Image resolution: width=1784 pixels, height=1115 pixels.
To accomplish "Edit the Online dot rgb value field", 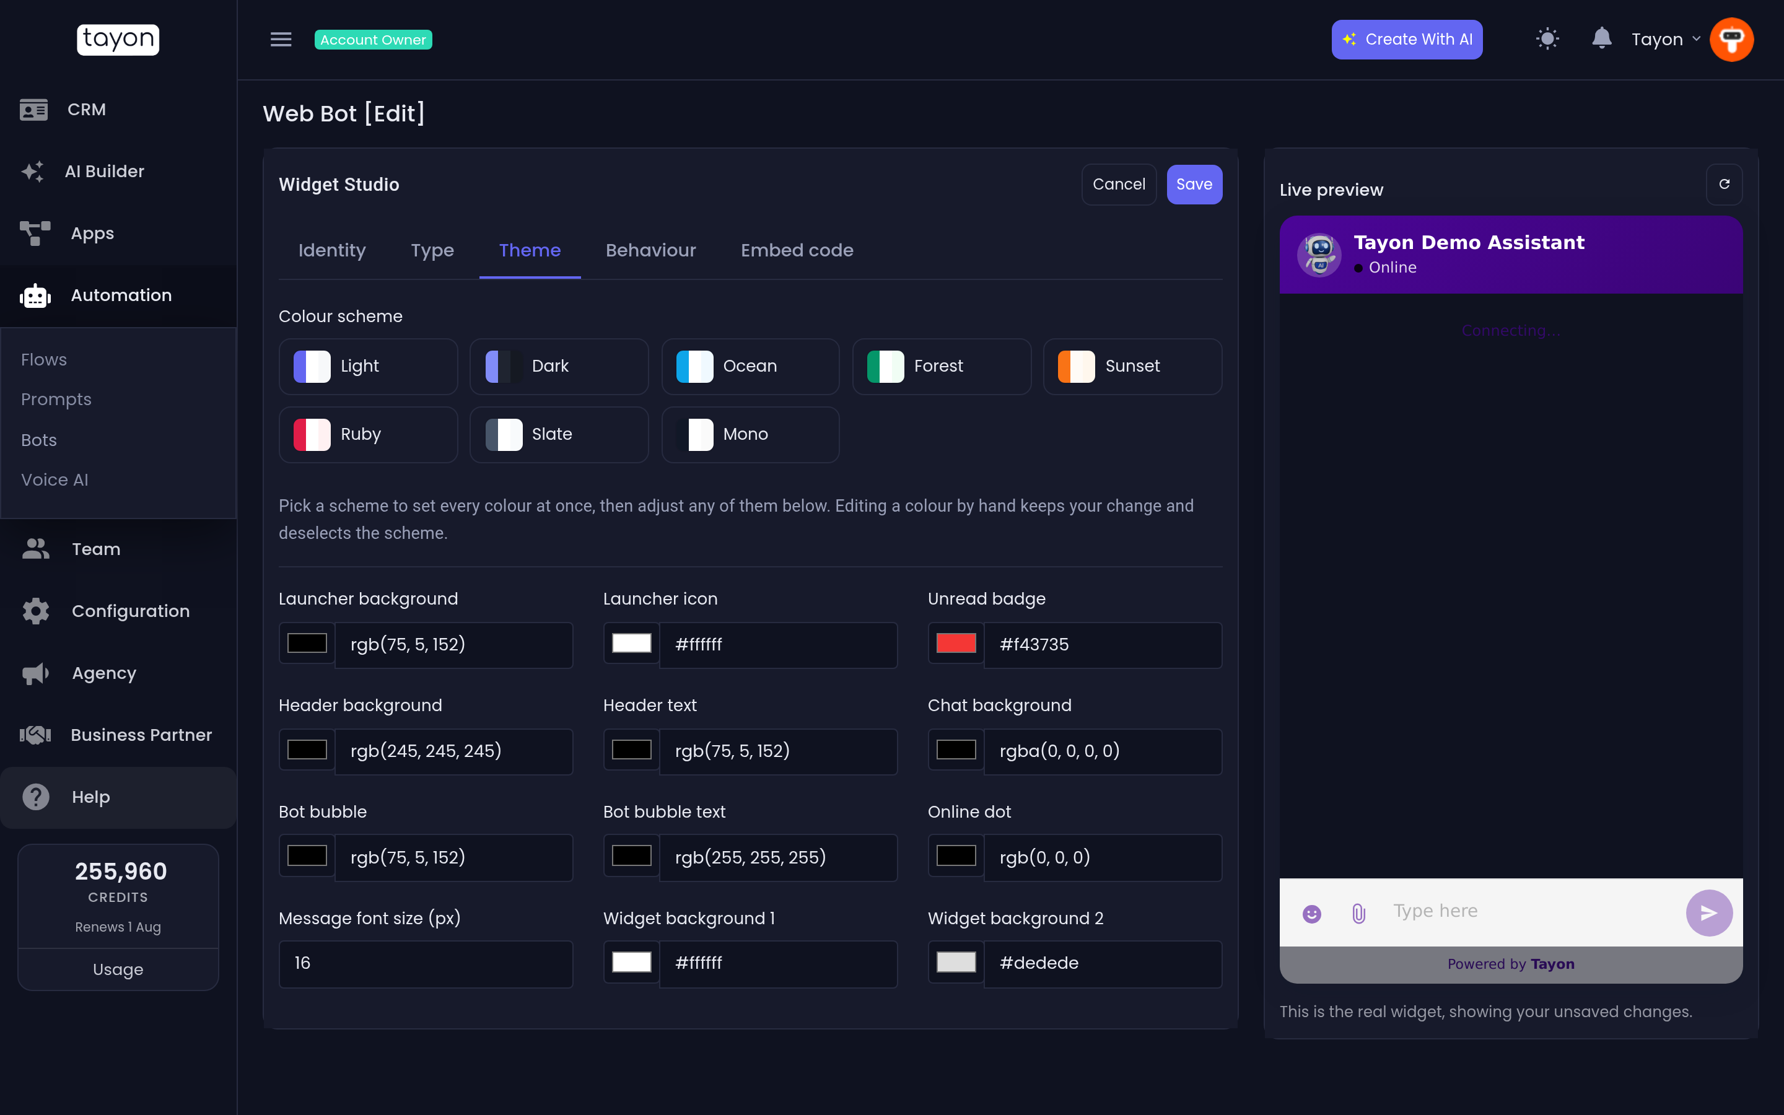I will click(1103, 858).
